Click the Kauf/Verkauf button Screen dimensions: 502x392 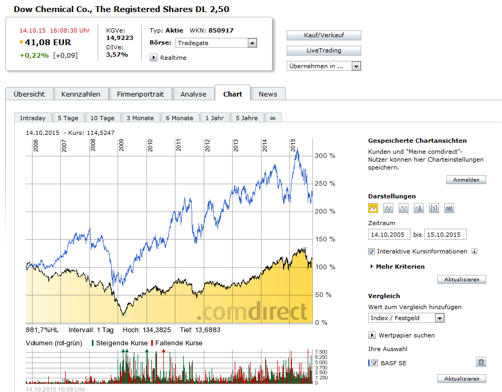(x=323, y=35)
